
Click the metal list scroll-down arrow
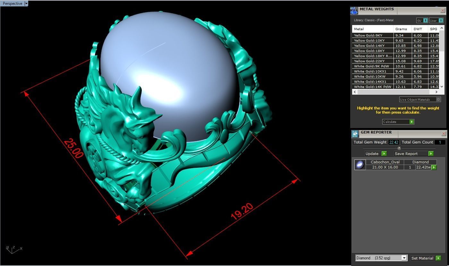[x=442, y=87]
